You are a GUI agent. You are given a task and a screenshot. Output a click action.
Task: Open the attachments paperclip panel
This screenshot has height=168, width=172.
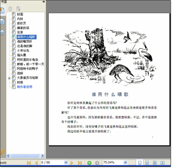pos(2,152)
